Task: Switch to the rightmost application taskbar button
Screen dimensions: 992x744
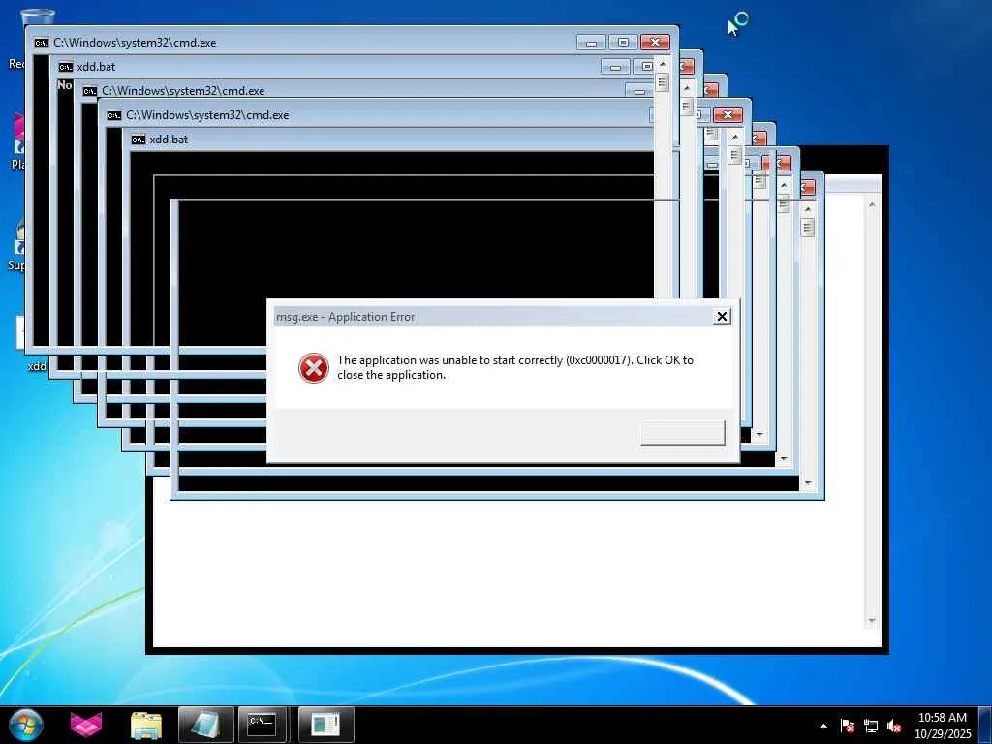Action: 325,725
